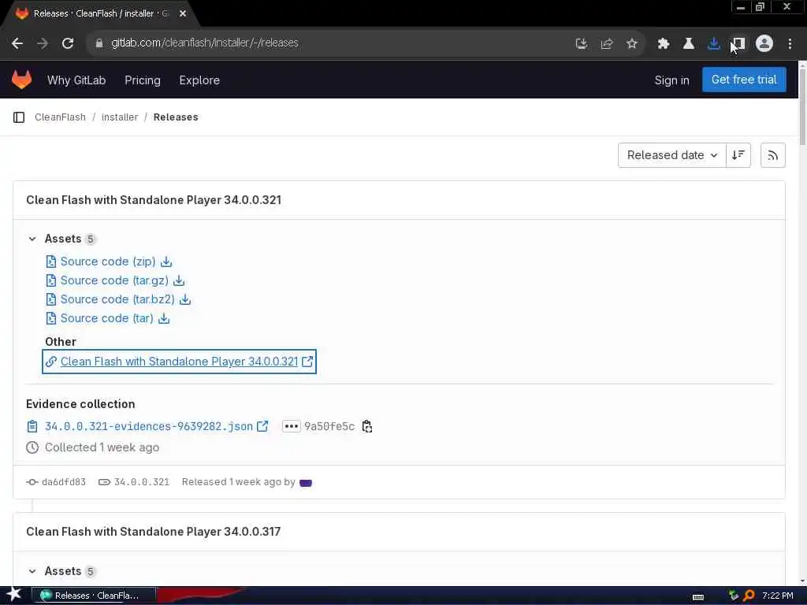Open the Why GitLab menu
Viewport: 807px width, 605px height.
(76, 80)
